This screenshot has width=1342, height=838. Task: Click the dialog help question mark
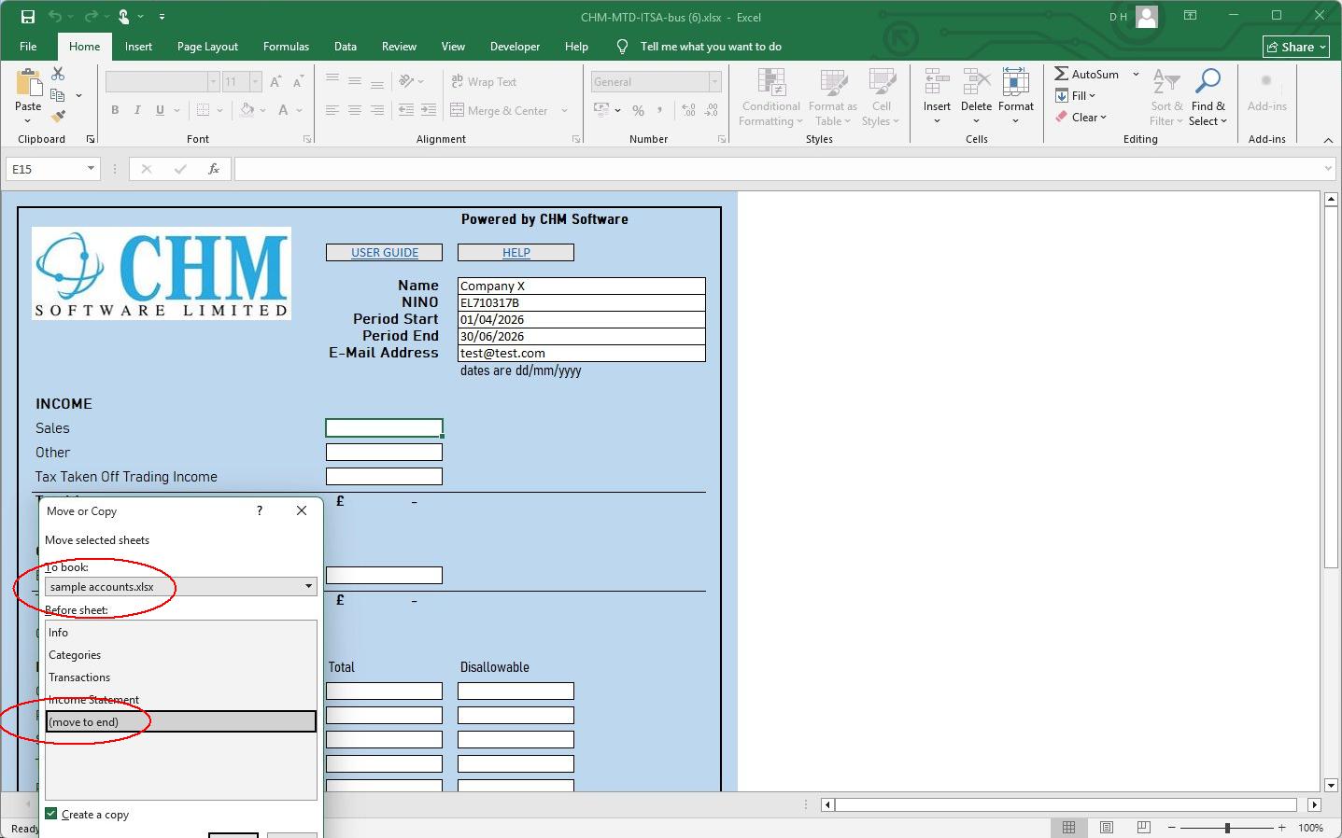click(x=260, y=510)
